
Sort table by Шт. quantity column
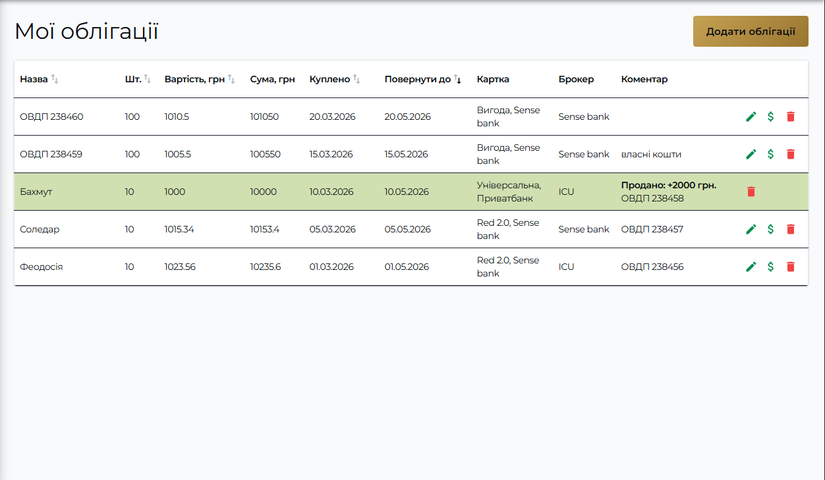pos(138,79)
